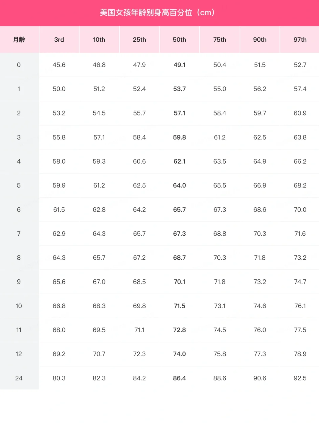Click the bold 64.0 cell for month 5
Image resolution: width=319 pixels, height=425 pixels.
point(180,185)
